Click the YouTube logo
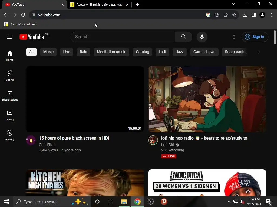Viewport: 277px width, 207px height. (32, 37)
